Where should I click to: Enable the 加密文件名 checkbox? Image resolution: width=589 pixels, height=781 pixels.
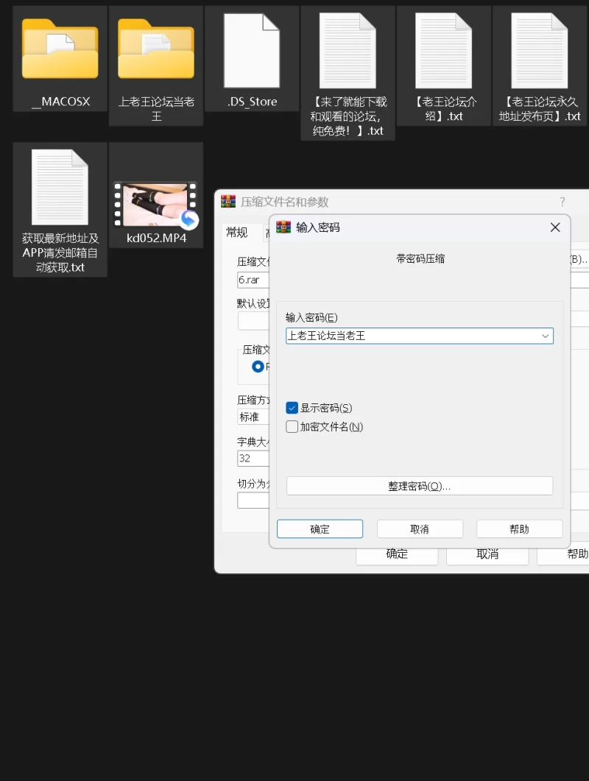tap(292, 427)
